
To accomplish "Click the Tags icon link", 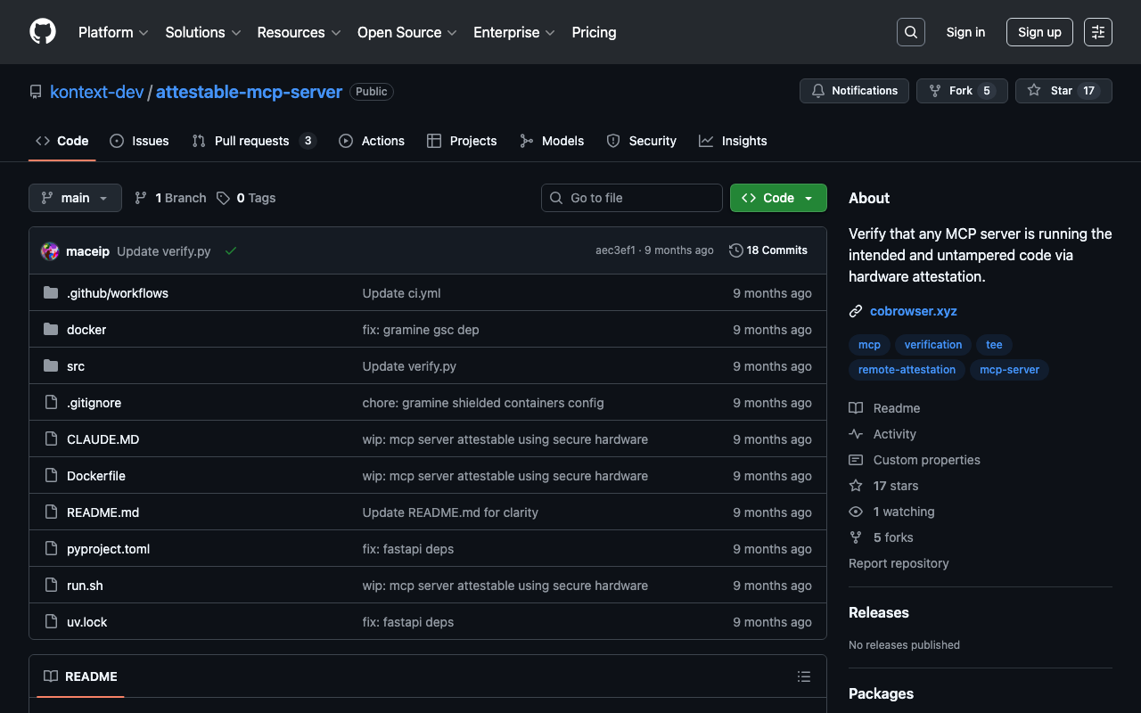I will tap(224, 198).
